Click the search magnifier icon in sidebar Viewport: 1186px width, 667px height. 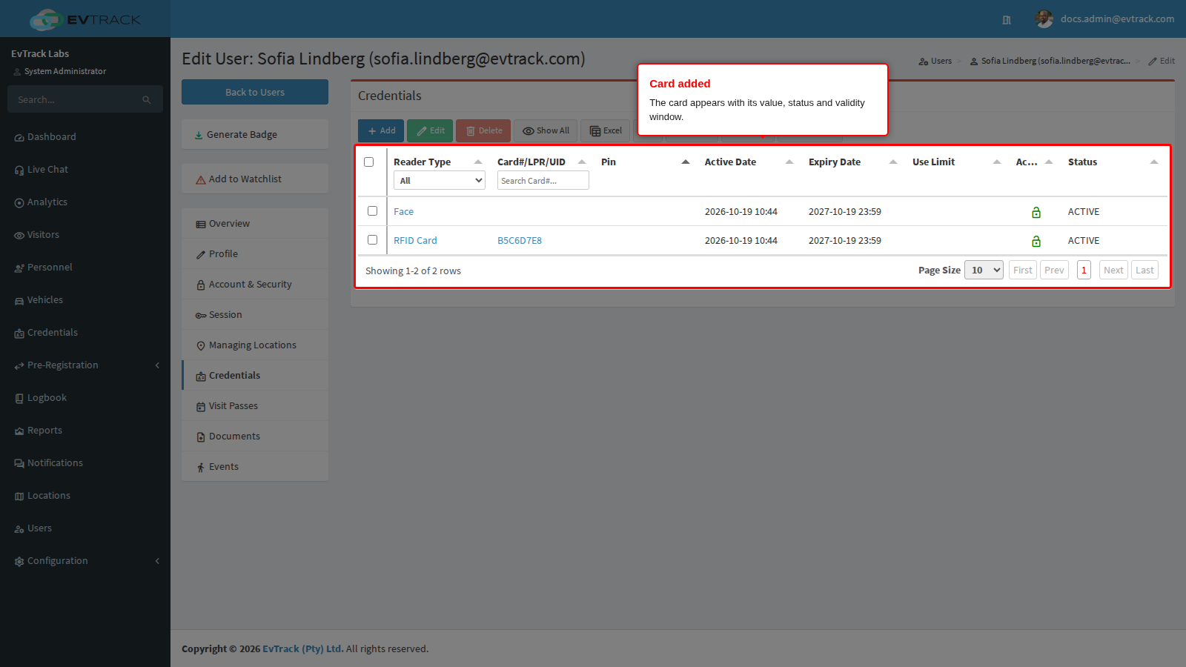[147, 99]
